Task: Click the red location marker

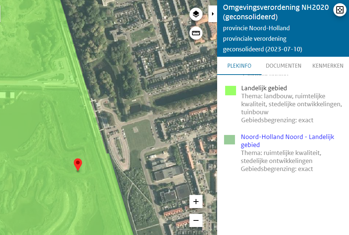Action: click(x=78, y=165)
